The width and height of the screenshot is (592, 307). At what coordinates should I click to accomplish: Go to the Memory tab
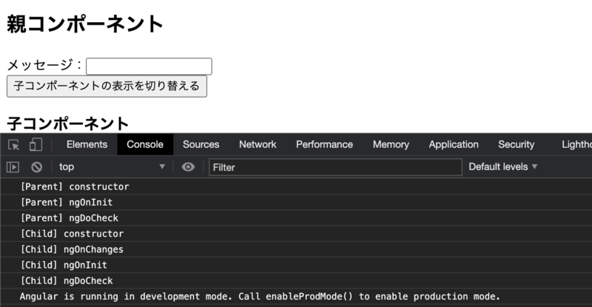[x=391, y=145]
